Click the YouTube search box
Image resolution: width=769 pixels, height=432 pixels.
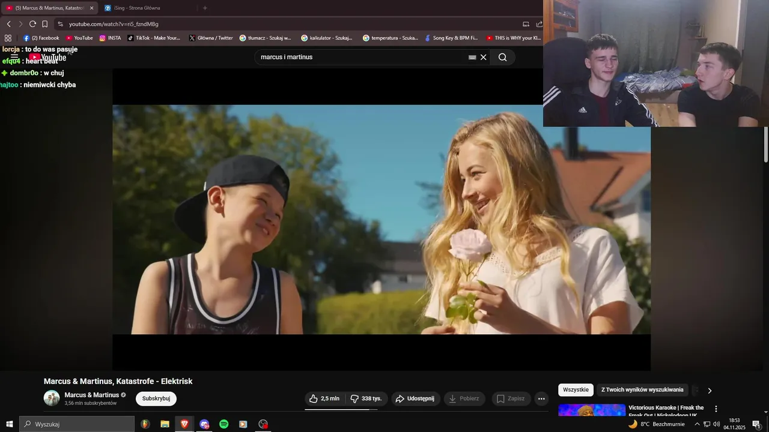click(360, 57)
